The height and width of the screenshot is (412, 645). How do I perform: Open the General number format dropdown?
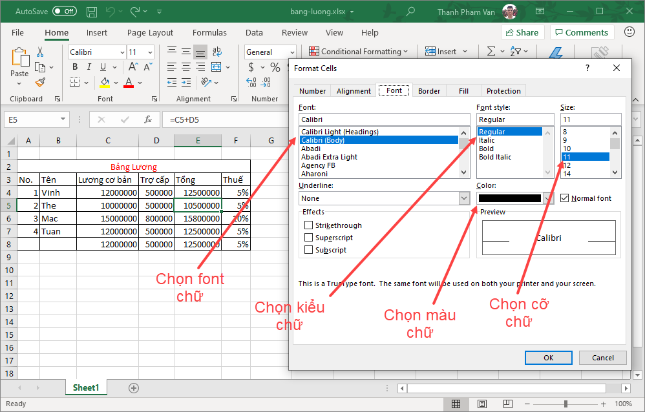(292, 52)
